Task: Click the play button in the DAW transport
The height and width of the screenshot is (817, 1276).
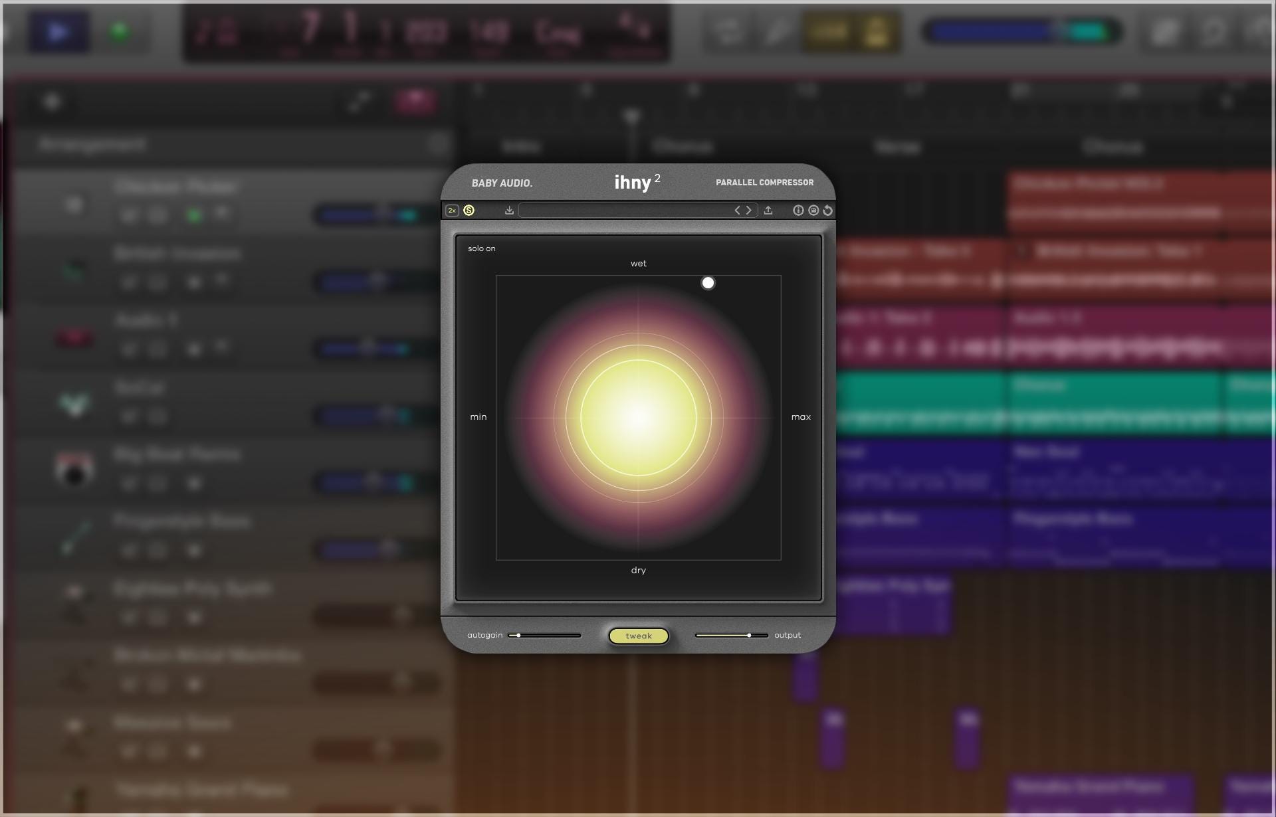Action: point(58,32)
